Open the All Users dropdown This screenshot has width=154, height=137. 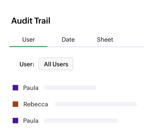click(56, 64)
